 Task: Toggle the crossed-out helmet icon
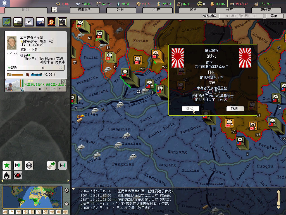pos(18,176)
